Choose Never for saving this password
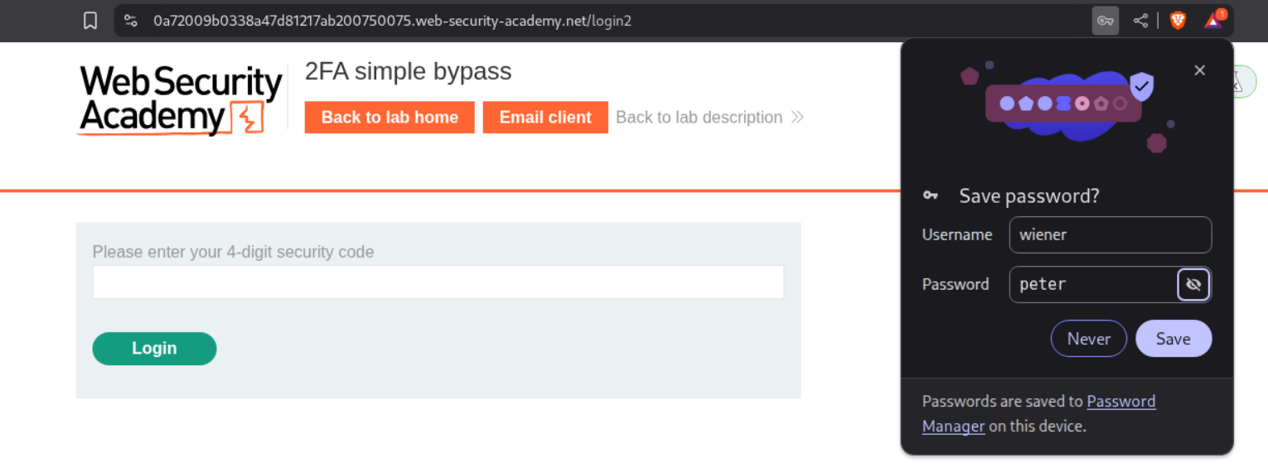The width and height of the screenshot is (1268, 473). click(1088, 339)
